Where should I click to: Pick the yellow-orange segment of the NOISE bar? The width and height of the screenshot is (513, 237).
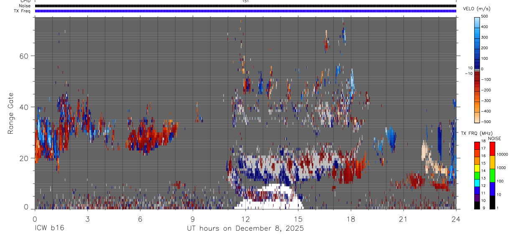coord(492,162)
